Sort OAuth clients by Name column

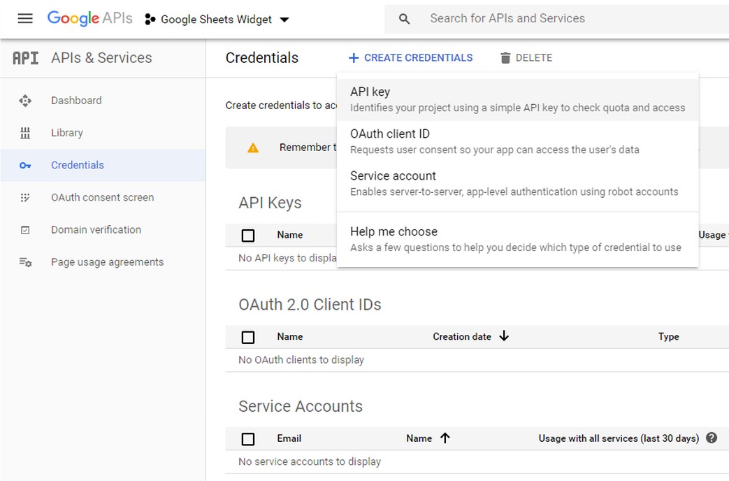(290, 337)
